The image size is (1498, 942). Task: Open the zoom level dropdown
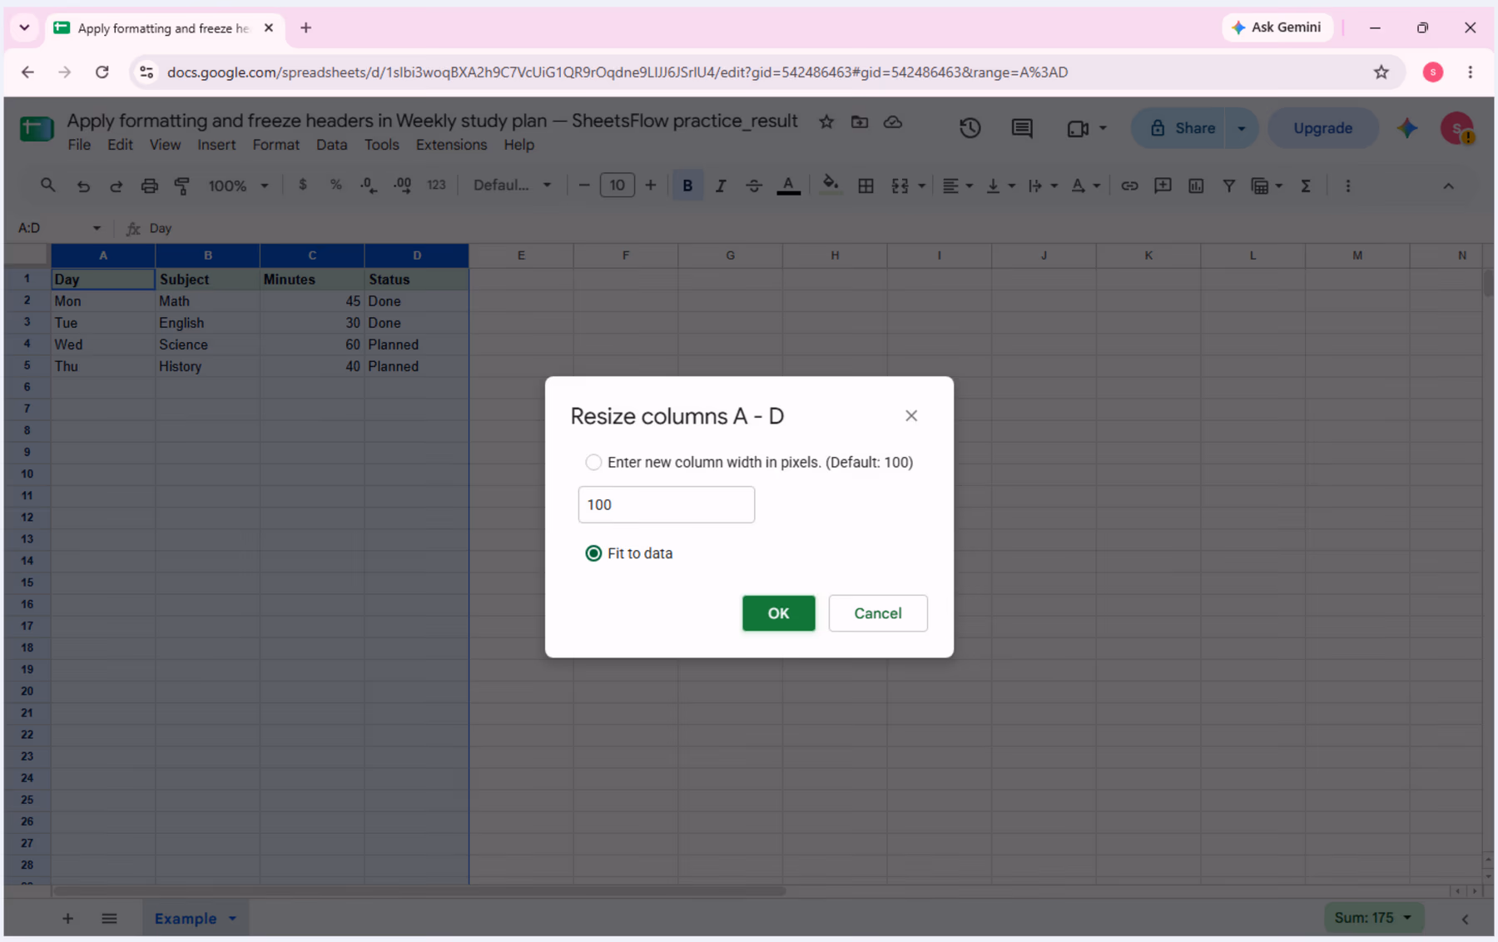(x=238, y=186)
